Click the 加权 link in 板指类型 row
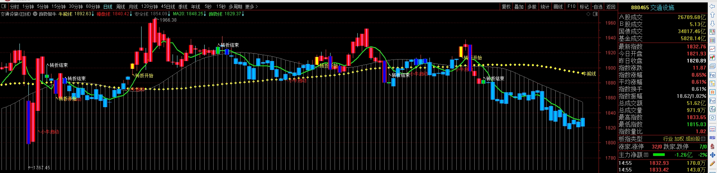 pyautogui.click(x=679, y=138)
